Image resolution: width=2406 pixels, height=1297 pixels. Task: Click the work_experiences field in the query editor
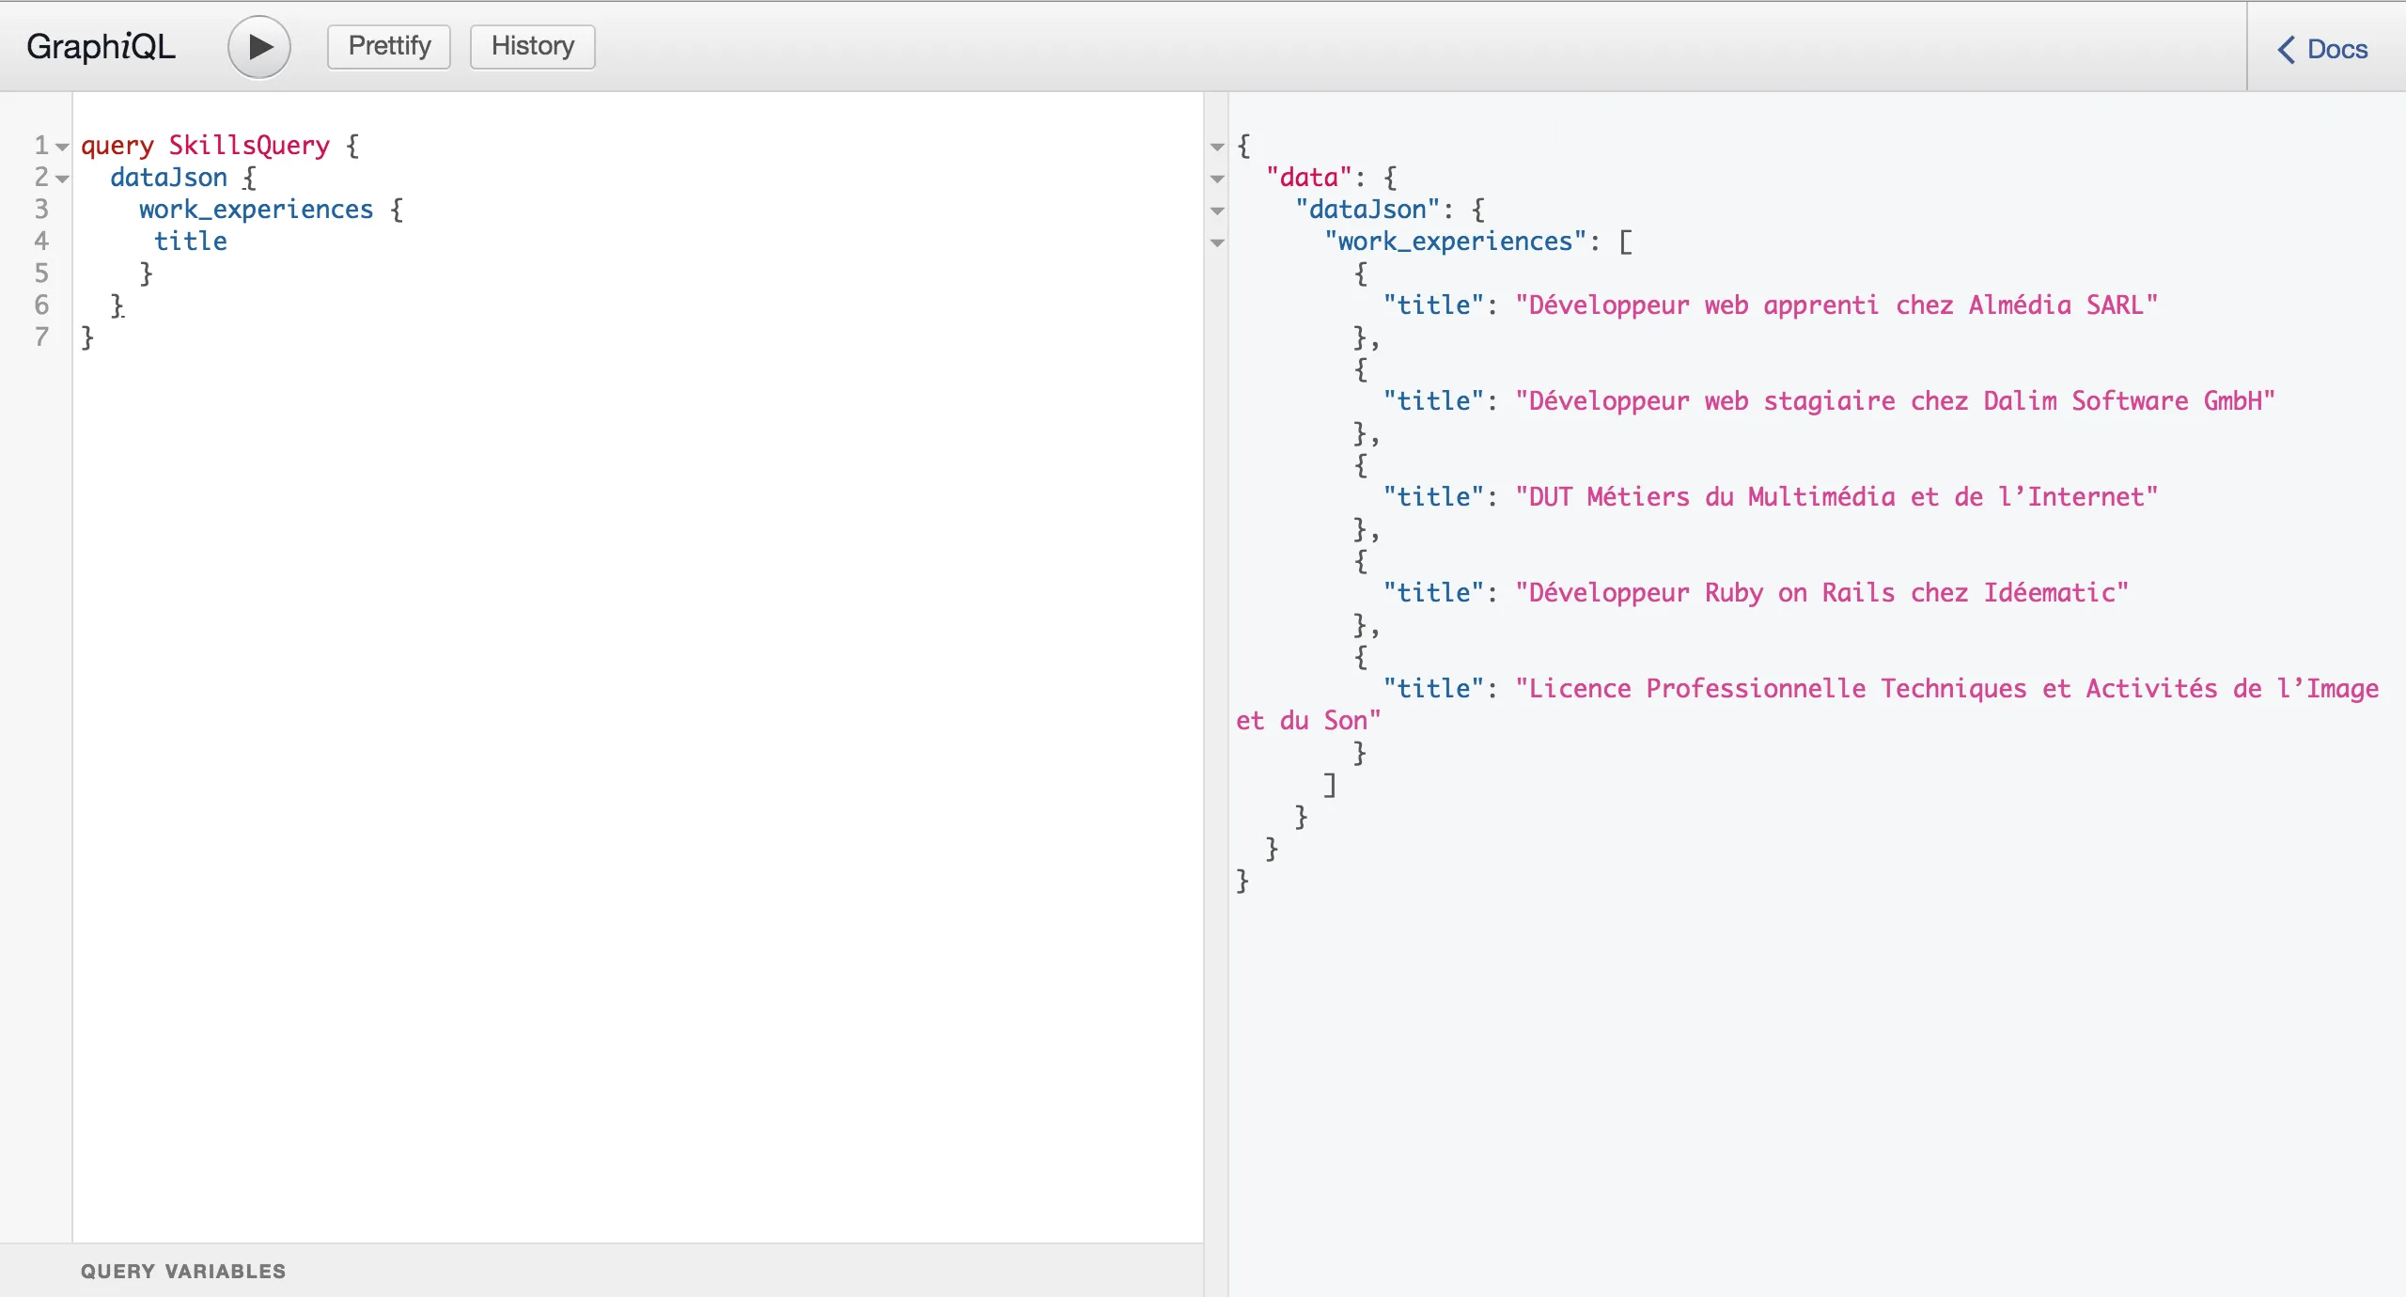click(256, 210)
